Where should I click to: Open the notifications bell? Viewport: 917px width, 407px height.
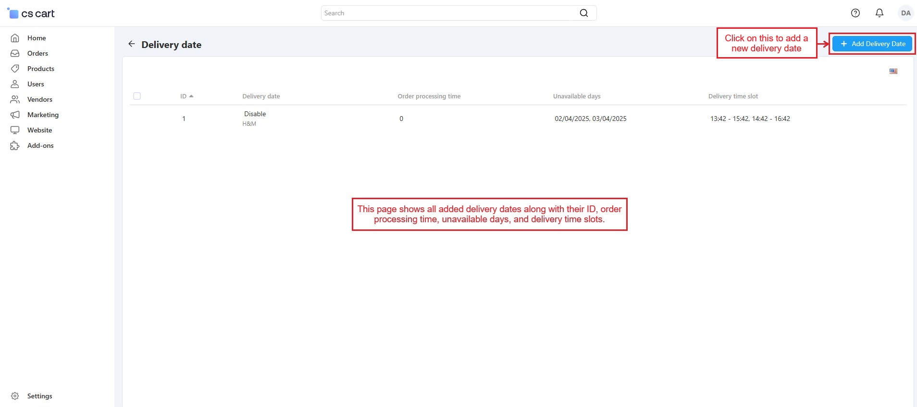879,13
